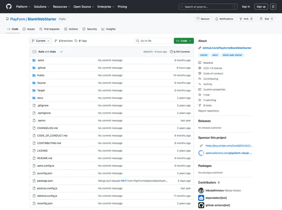Click the 6,750 Commits history link
The height and width of the screenshot is (210, 282).
180,52
